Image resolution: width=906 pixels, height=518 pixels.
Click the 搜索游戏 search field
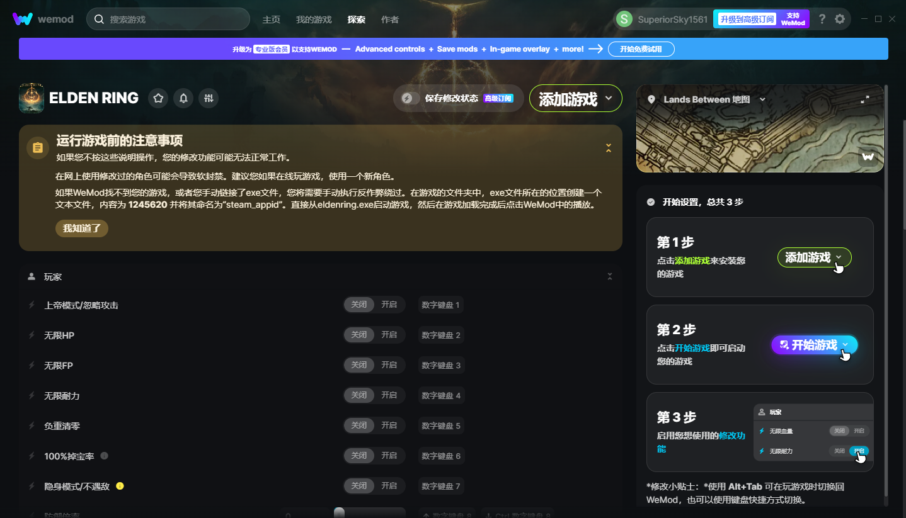pyautogui.click(x=168, y=19)
